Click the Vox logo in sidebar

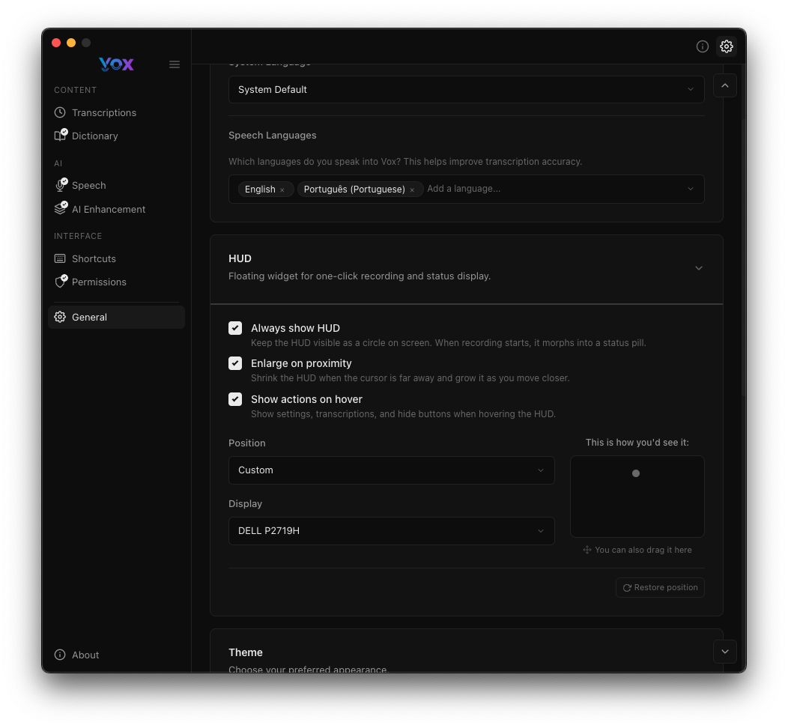pos(116,64)
